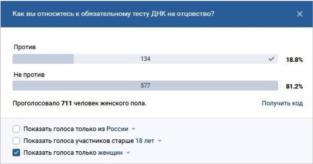Expand the age dropdown arrow after 18 лет

(160, 141)
